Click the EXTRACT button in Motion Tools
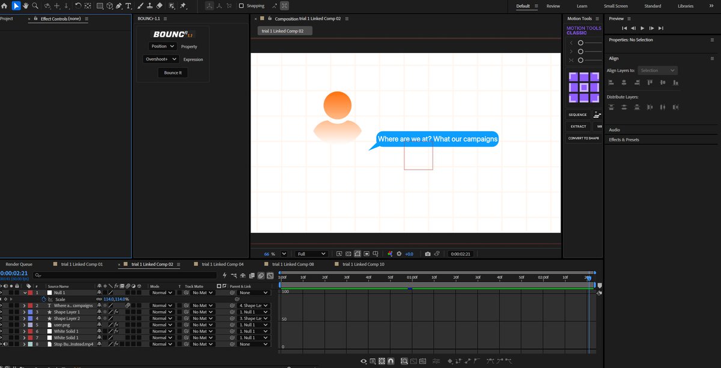 click(x=578, y=126)
